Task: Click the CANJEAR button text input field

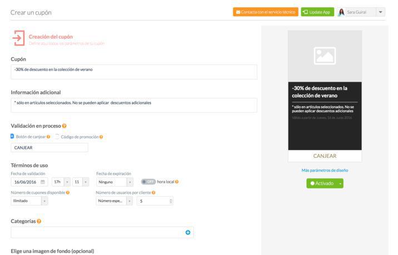Action: pyautogui.click(x=49, y=148)
